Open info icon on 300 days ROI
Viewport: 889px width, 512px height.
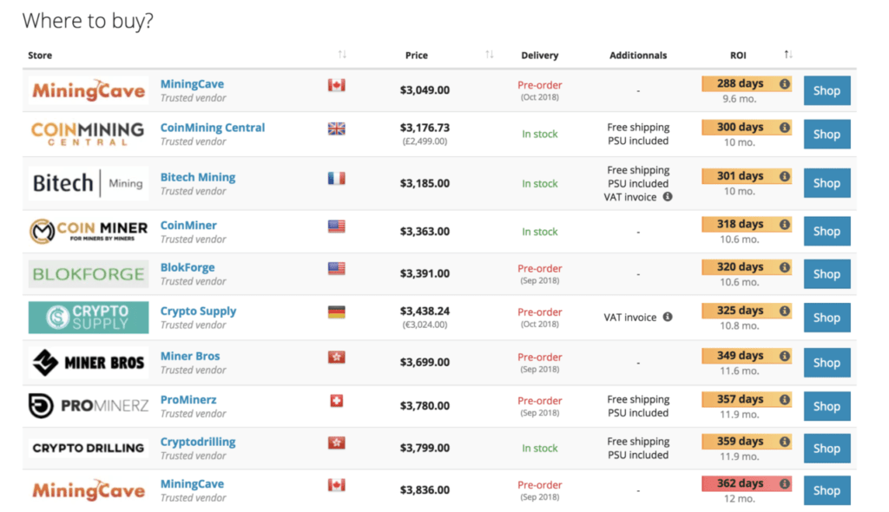point(784,128)
